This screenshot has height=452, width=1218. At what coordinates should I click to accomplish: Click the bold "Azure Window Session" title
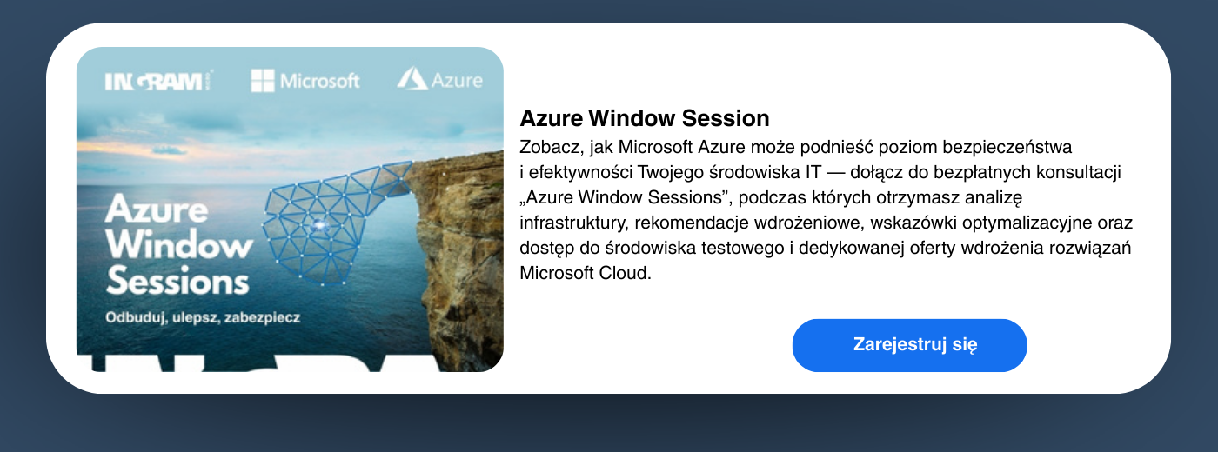coord(644,118)
